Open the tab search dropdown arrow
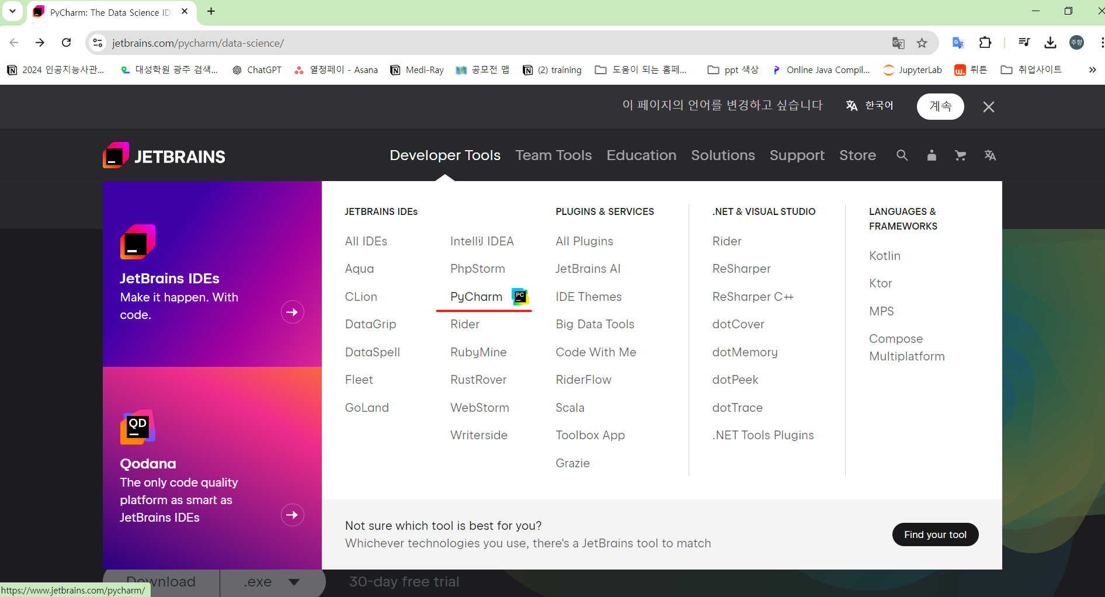1105x597 pixels. [12, 11]
